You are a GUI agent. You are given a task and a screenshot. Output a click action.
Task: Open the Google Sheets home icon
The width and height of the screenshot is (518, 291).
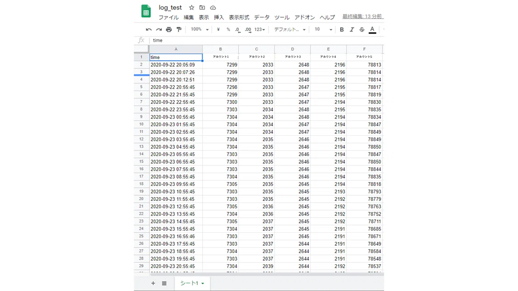pos(146,11)
